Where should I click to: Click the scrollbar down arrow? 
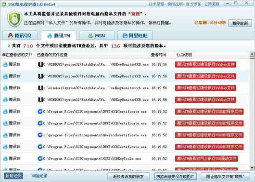tap(252, 168)
